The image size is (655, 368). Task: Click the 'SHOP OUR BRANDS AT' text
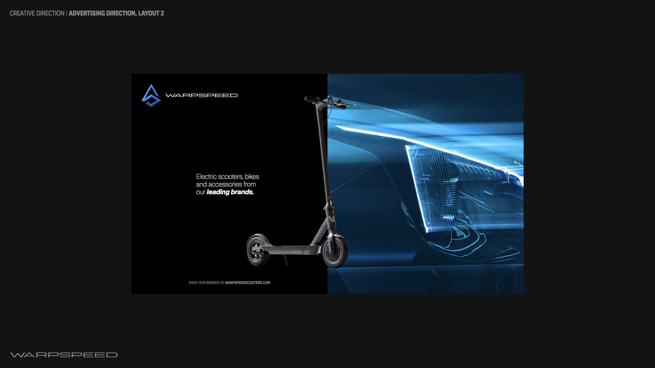tap(206, 283)
